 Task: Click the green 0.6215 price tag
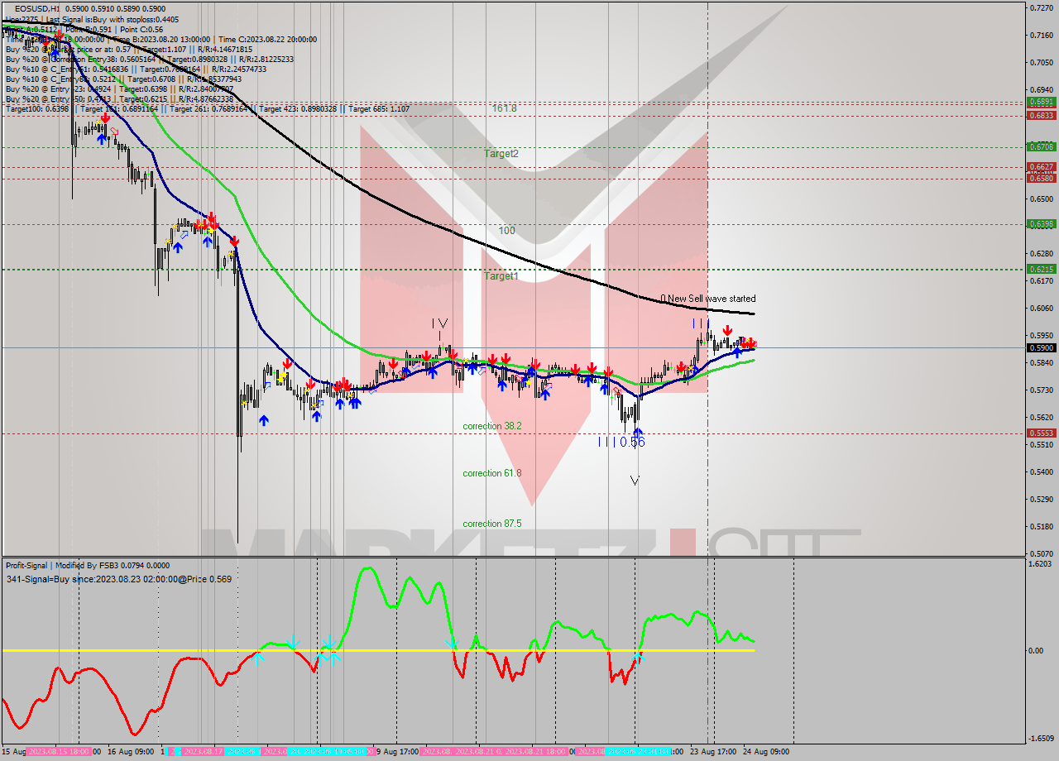(x=1041, y=269)
